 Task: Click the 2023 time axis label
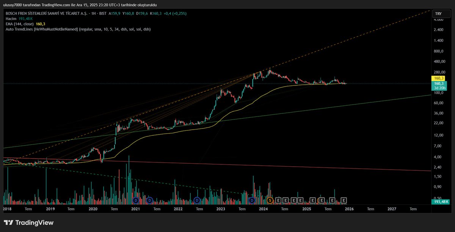click(221, 209)
